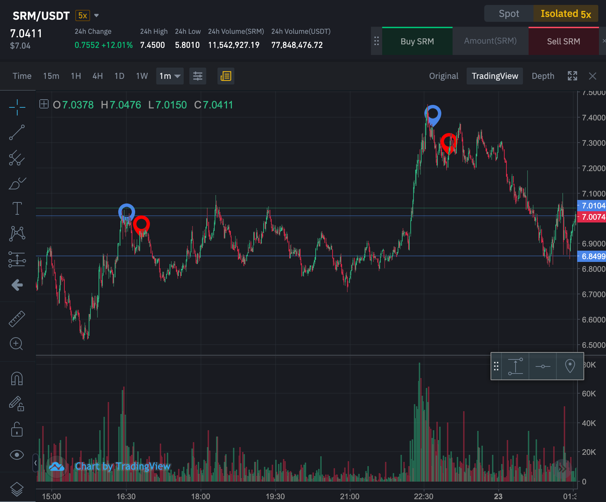Click the $7.04 USD price

tap(20, 46)
